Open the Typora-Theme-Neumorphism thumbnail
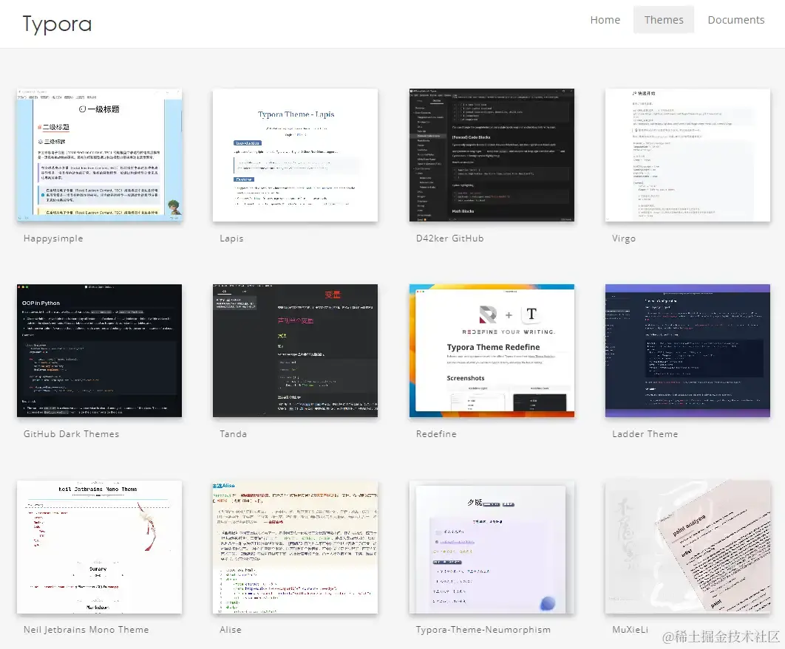Image resolution: width=785 pixels, height=649 pixels. tap(492, 547)
